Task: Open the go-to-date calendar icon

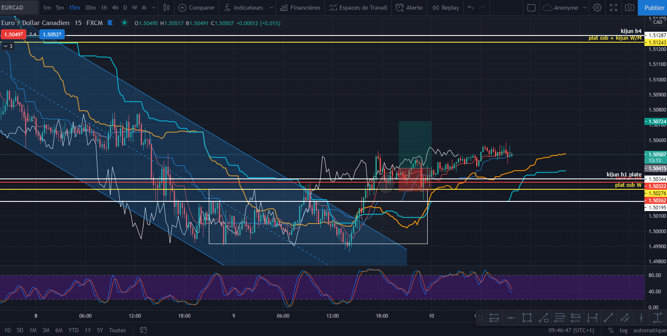Action: click(143, 330)
